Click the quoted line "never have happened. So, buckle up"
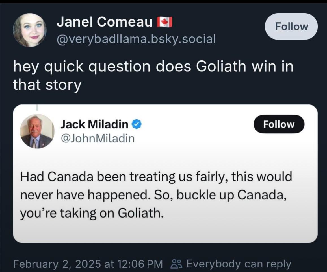The width and height of the screenshot is (327, 272). click(x=153, y=195)
